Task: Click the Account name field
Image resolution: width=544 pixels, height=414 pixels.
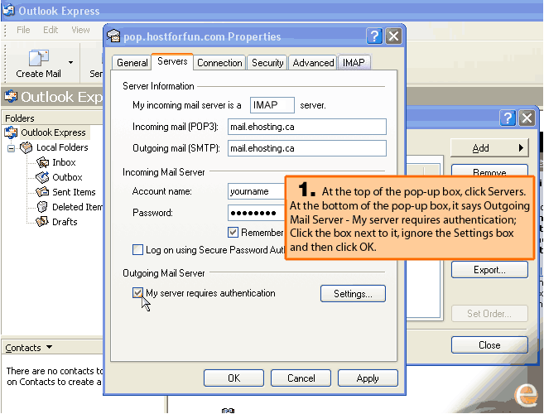Action: [257, 191]
